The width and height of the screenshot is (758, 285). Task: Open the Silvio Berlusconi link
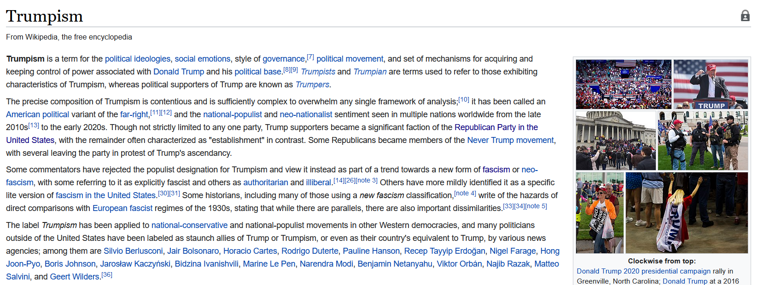[133, 251]
